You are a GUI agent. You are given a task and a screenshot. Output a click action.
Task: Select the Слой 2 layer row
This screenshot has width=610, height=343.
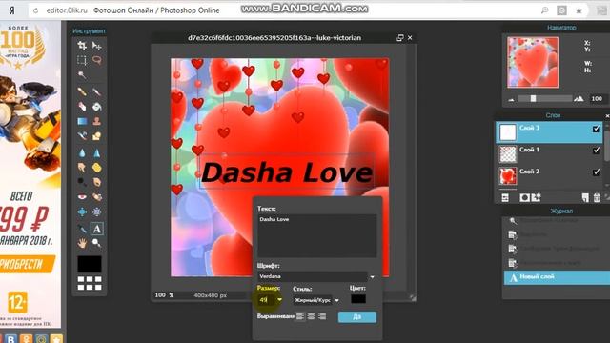point(549,175)
